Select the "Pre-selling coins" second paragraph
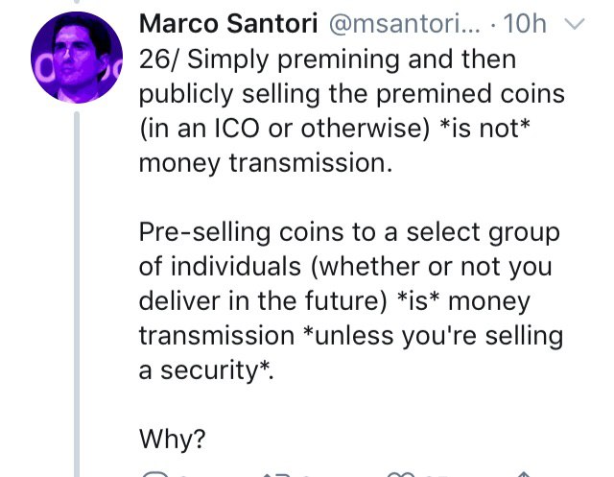Viewport: 614px width, 477px height. [x=351, y=300]
